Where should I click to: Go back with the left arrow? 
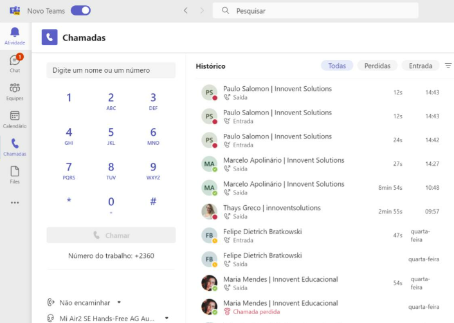click(x=186, y=11)
